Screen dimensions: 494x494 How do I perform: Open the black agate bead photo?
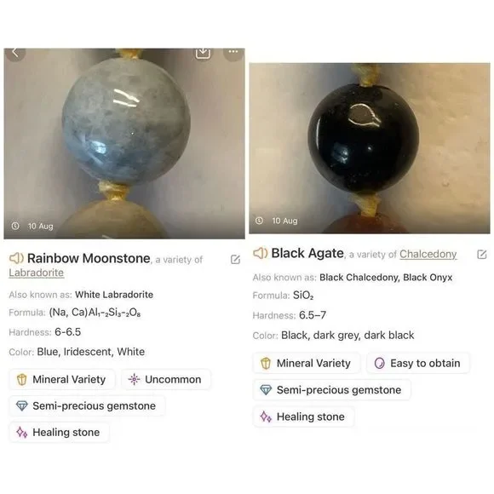point(370,148)
